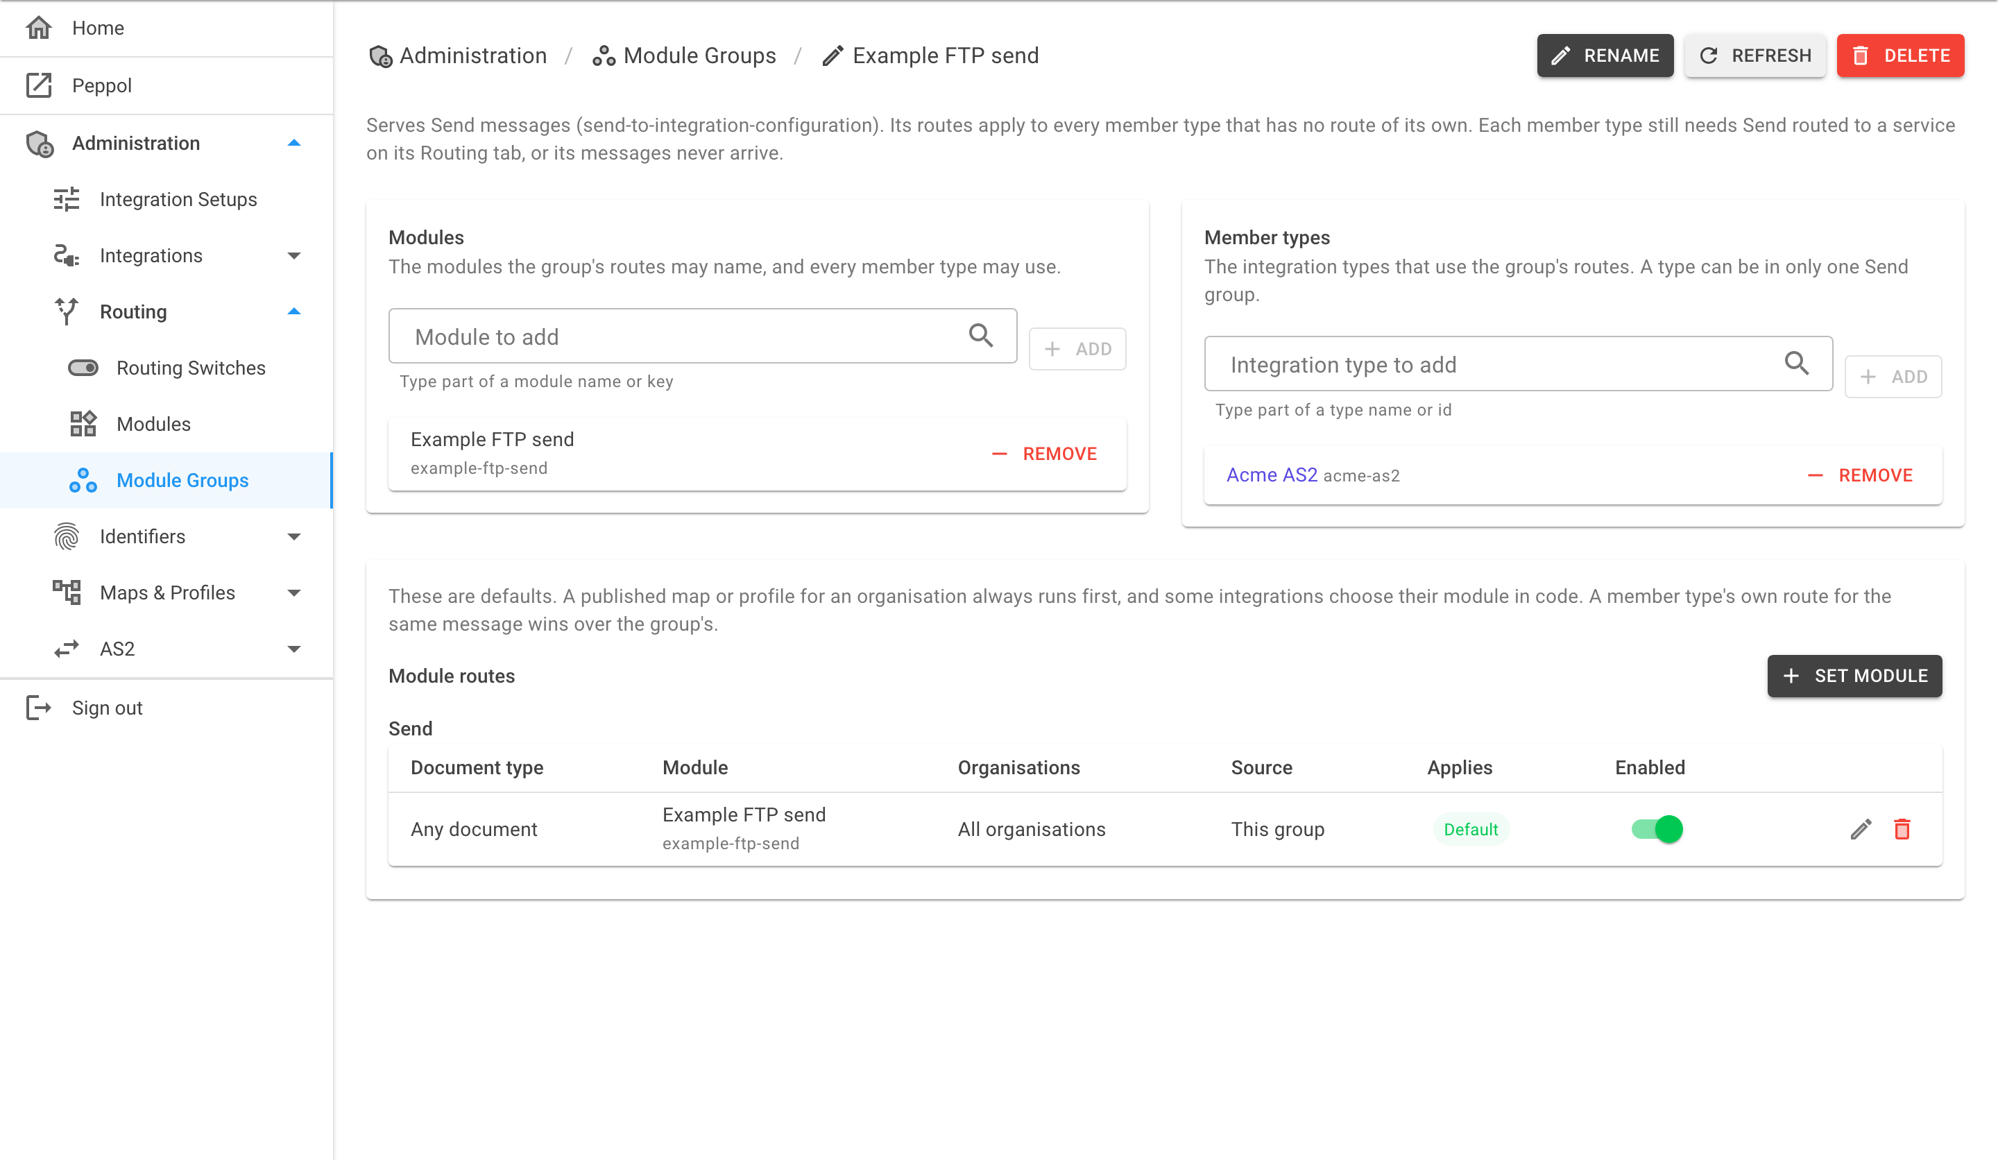Click ADD button beside Integration type field
1998x1160 pixels.
pos(1893,376)
